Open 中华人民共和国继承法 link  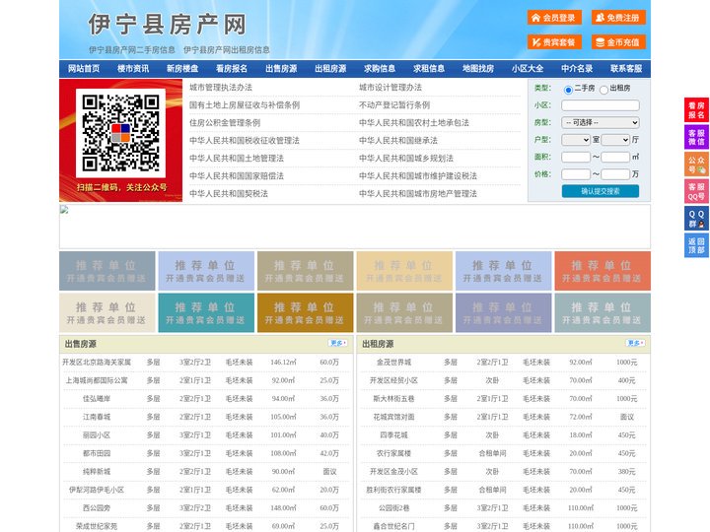398,140
